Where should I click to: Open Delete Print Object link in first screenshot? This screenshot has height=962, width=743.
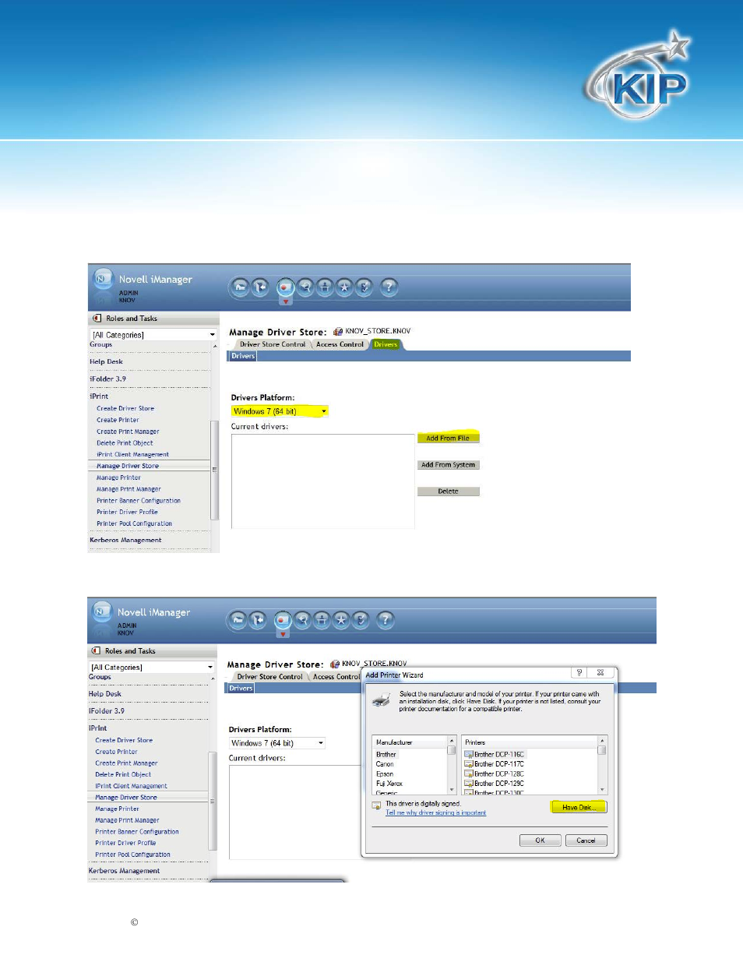tap(125, 443)
